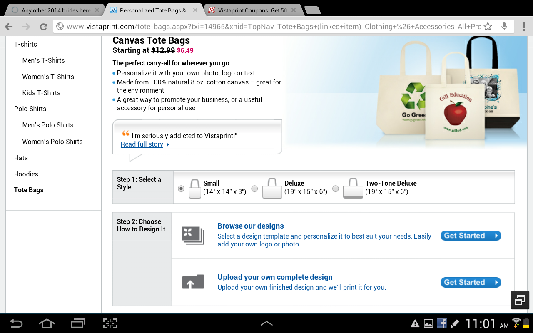Click the upload folder icon
This screenshot has height=333, width=533.
pos(193,282)
